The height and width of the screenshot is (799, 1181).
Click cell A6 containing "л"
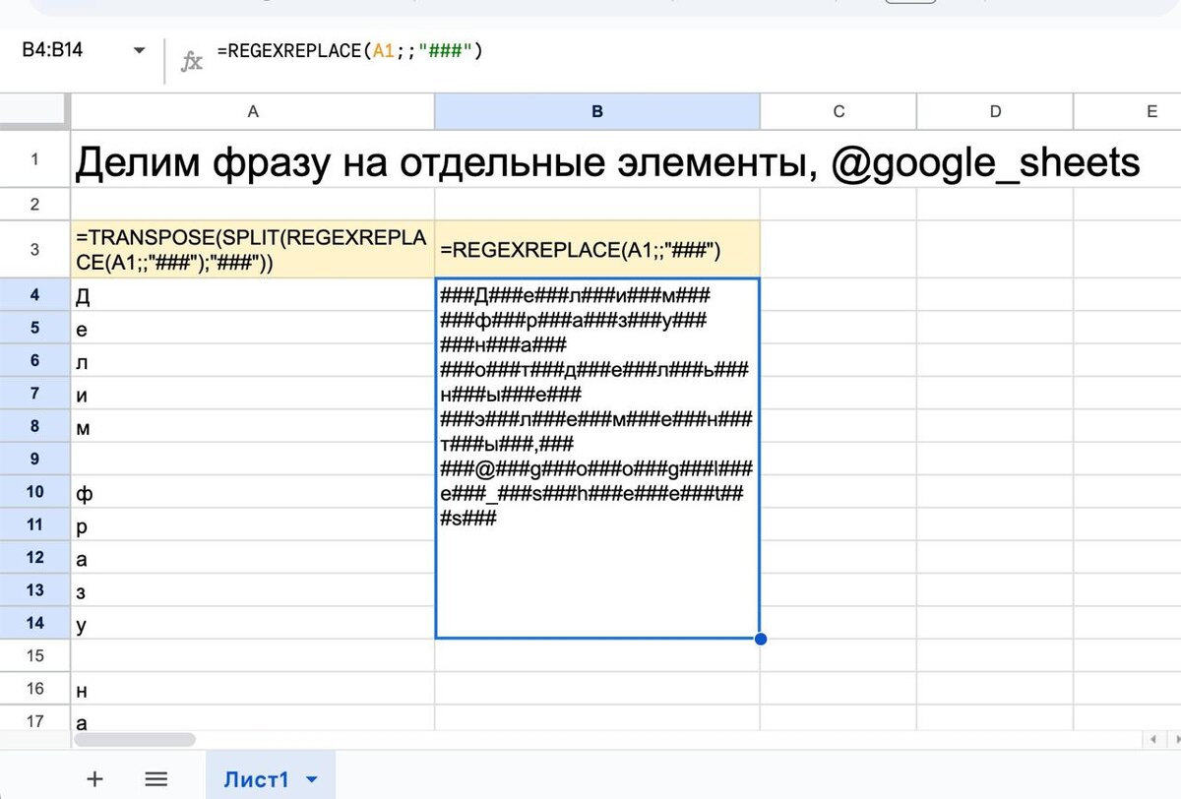coord(253,360)
